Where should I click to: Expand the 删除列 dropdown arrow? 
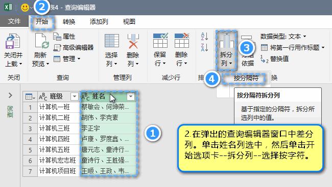[137, 64]
